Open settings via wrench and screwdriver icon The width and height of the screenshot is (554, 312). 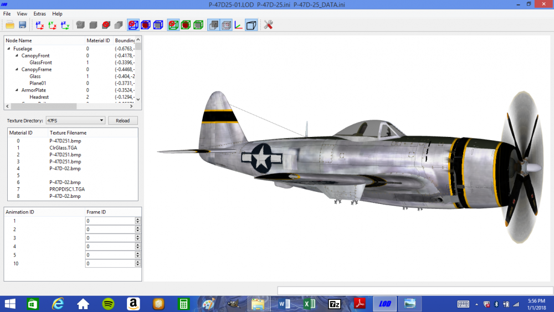[x=268, y=25]
